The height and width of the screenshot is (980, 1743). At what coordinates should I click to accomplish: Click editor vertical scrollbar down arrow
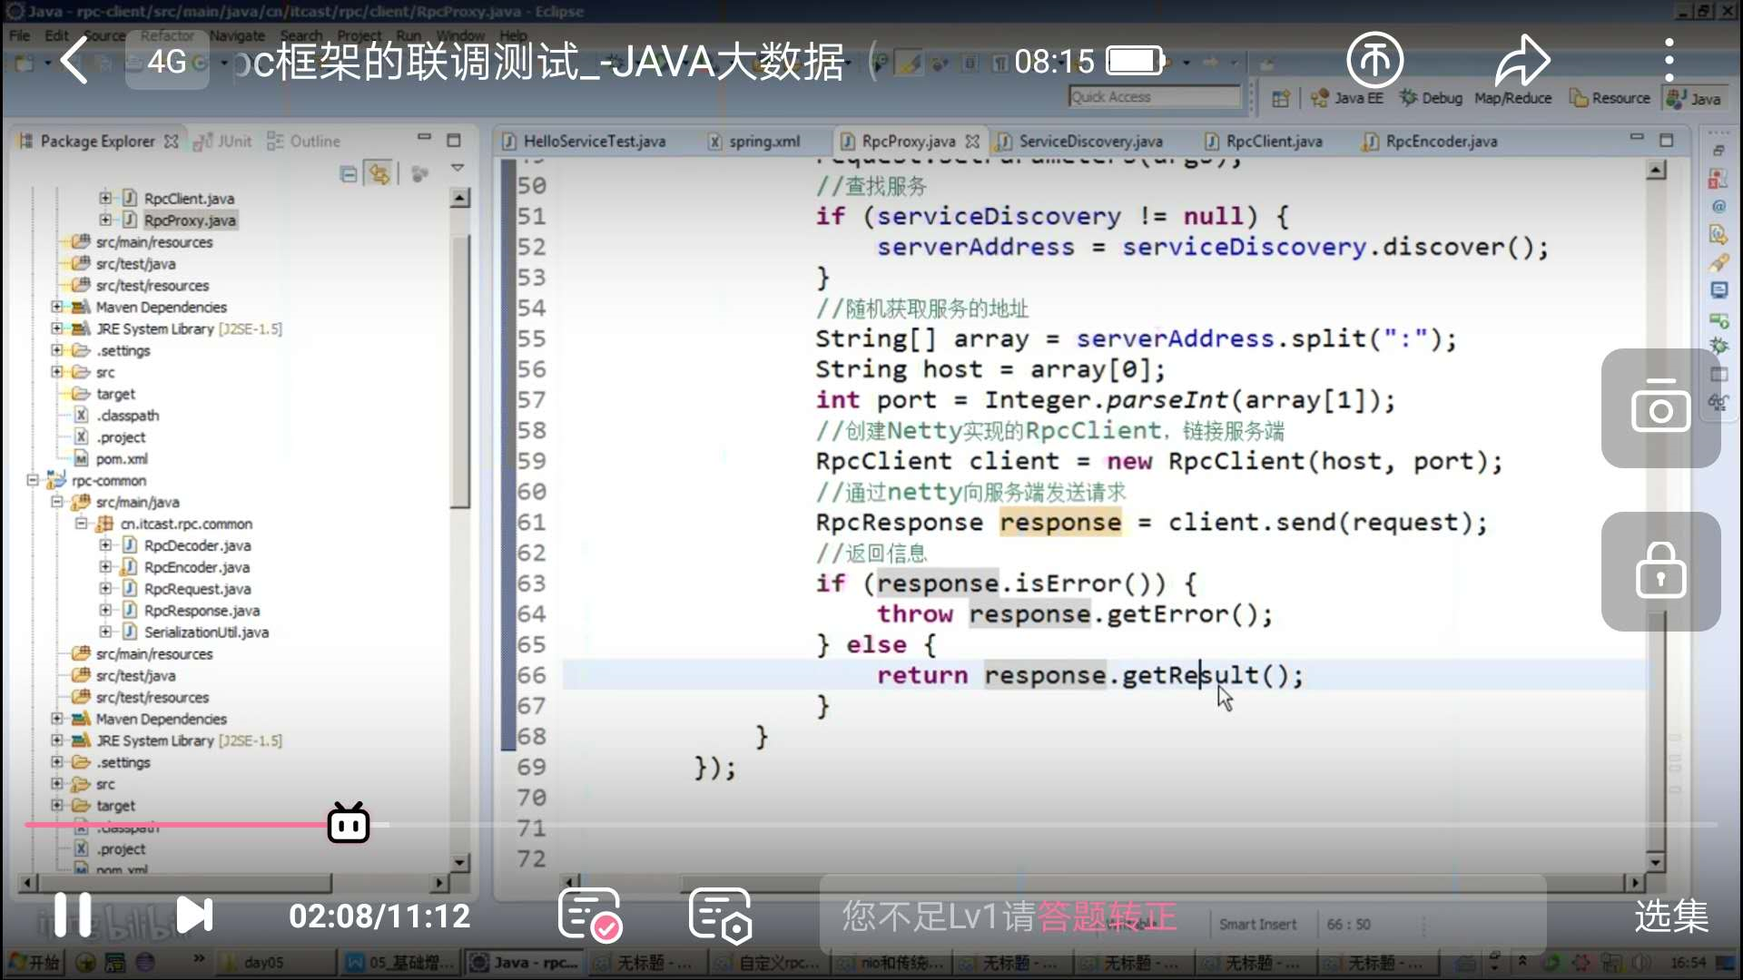(1656, 862)
